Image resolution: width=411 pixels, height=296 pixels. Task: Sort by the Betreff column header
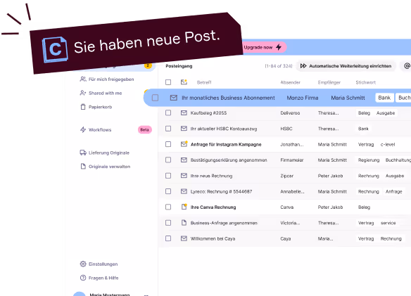pyautogui.click(x=204, y=82)
